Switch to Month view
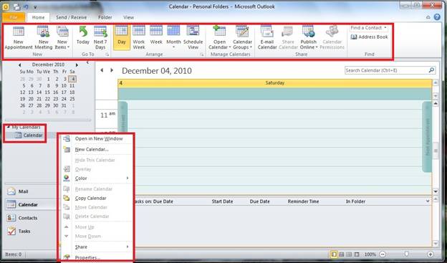Viewport: 447px width, 263px height. pos(173,37)
